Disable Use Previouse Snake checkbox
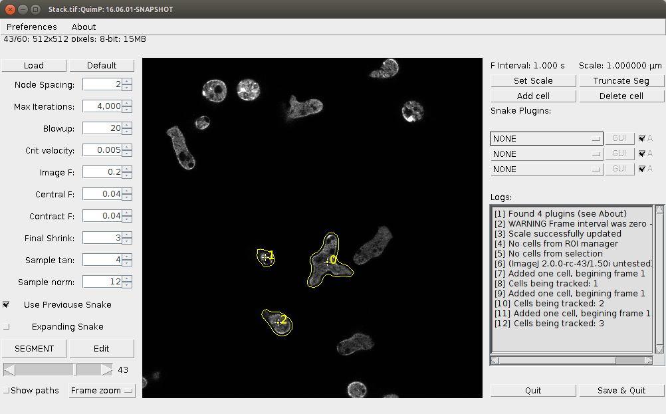The height and width of the screenshot is (414, 666). pyautogui.click(x=7, y=304)
